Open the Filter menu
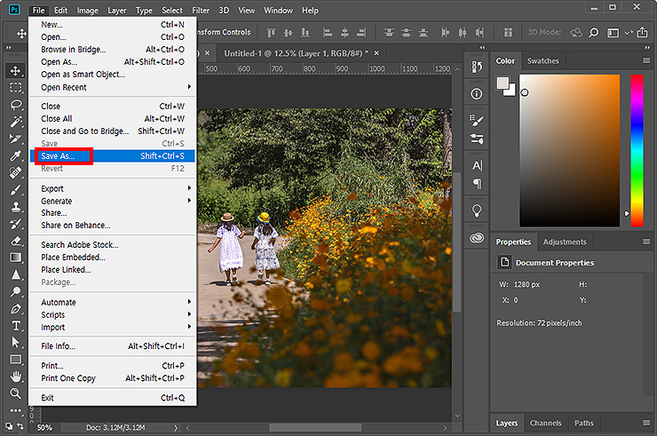Screen dimensions: 657x436 click(x=201, y=11)
